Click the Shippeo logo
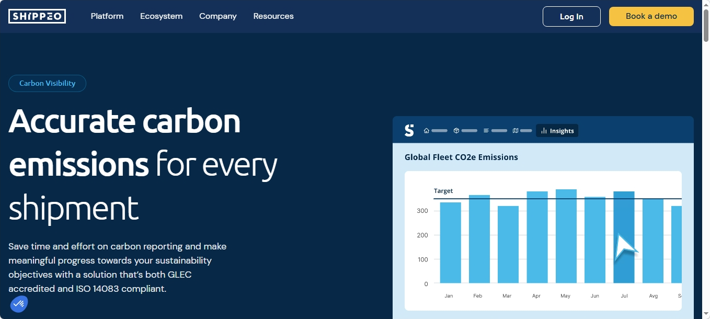Viewport: 710px width, 319px height. [37, 16]
